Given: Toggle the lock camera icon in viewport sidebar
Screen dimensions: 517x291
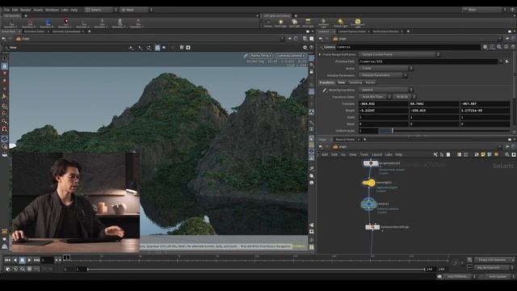Looking at the screenshot, I should tap(311, 72).
